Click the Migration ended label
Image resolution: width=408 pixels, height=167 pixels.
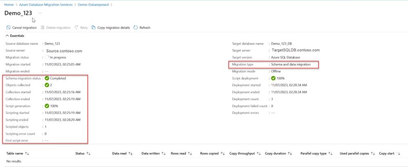18,71
